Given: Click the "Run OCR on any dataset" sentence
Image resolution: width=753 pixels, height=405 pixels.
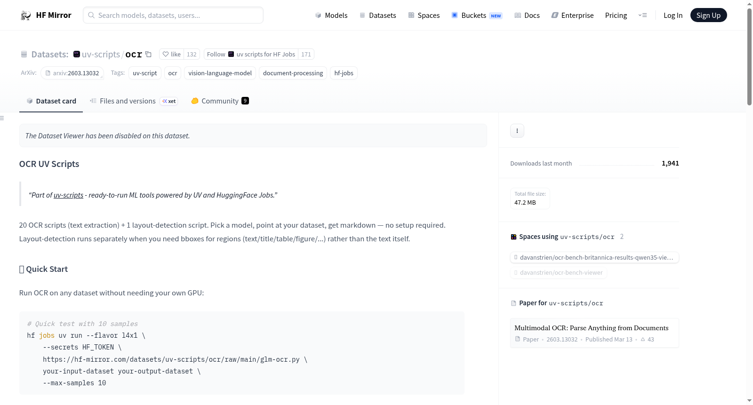Looking at the screenshot, I should tap(112, 293).
